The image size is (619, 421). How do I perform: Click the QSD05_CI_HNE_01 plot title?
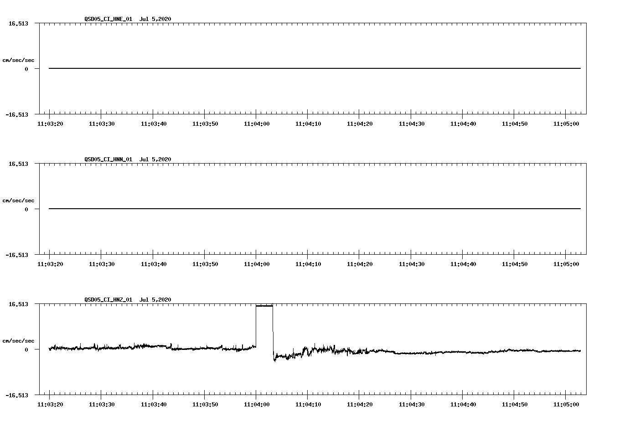pyautogui.click(x=128, y=19)
